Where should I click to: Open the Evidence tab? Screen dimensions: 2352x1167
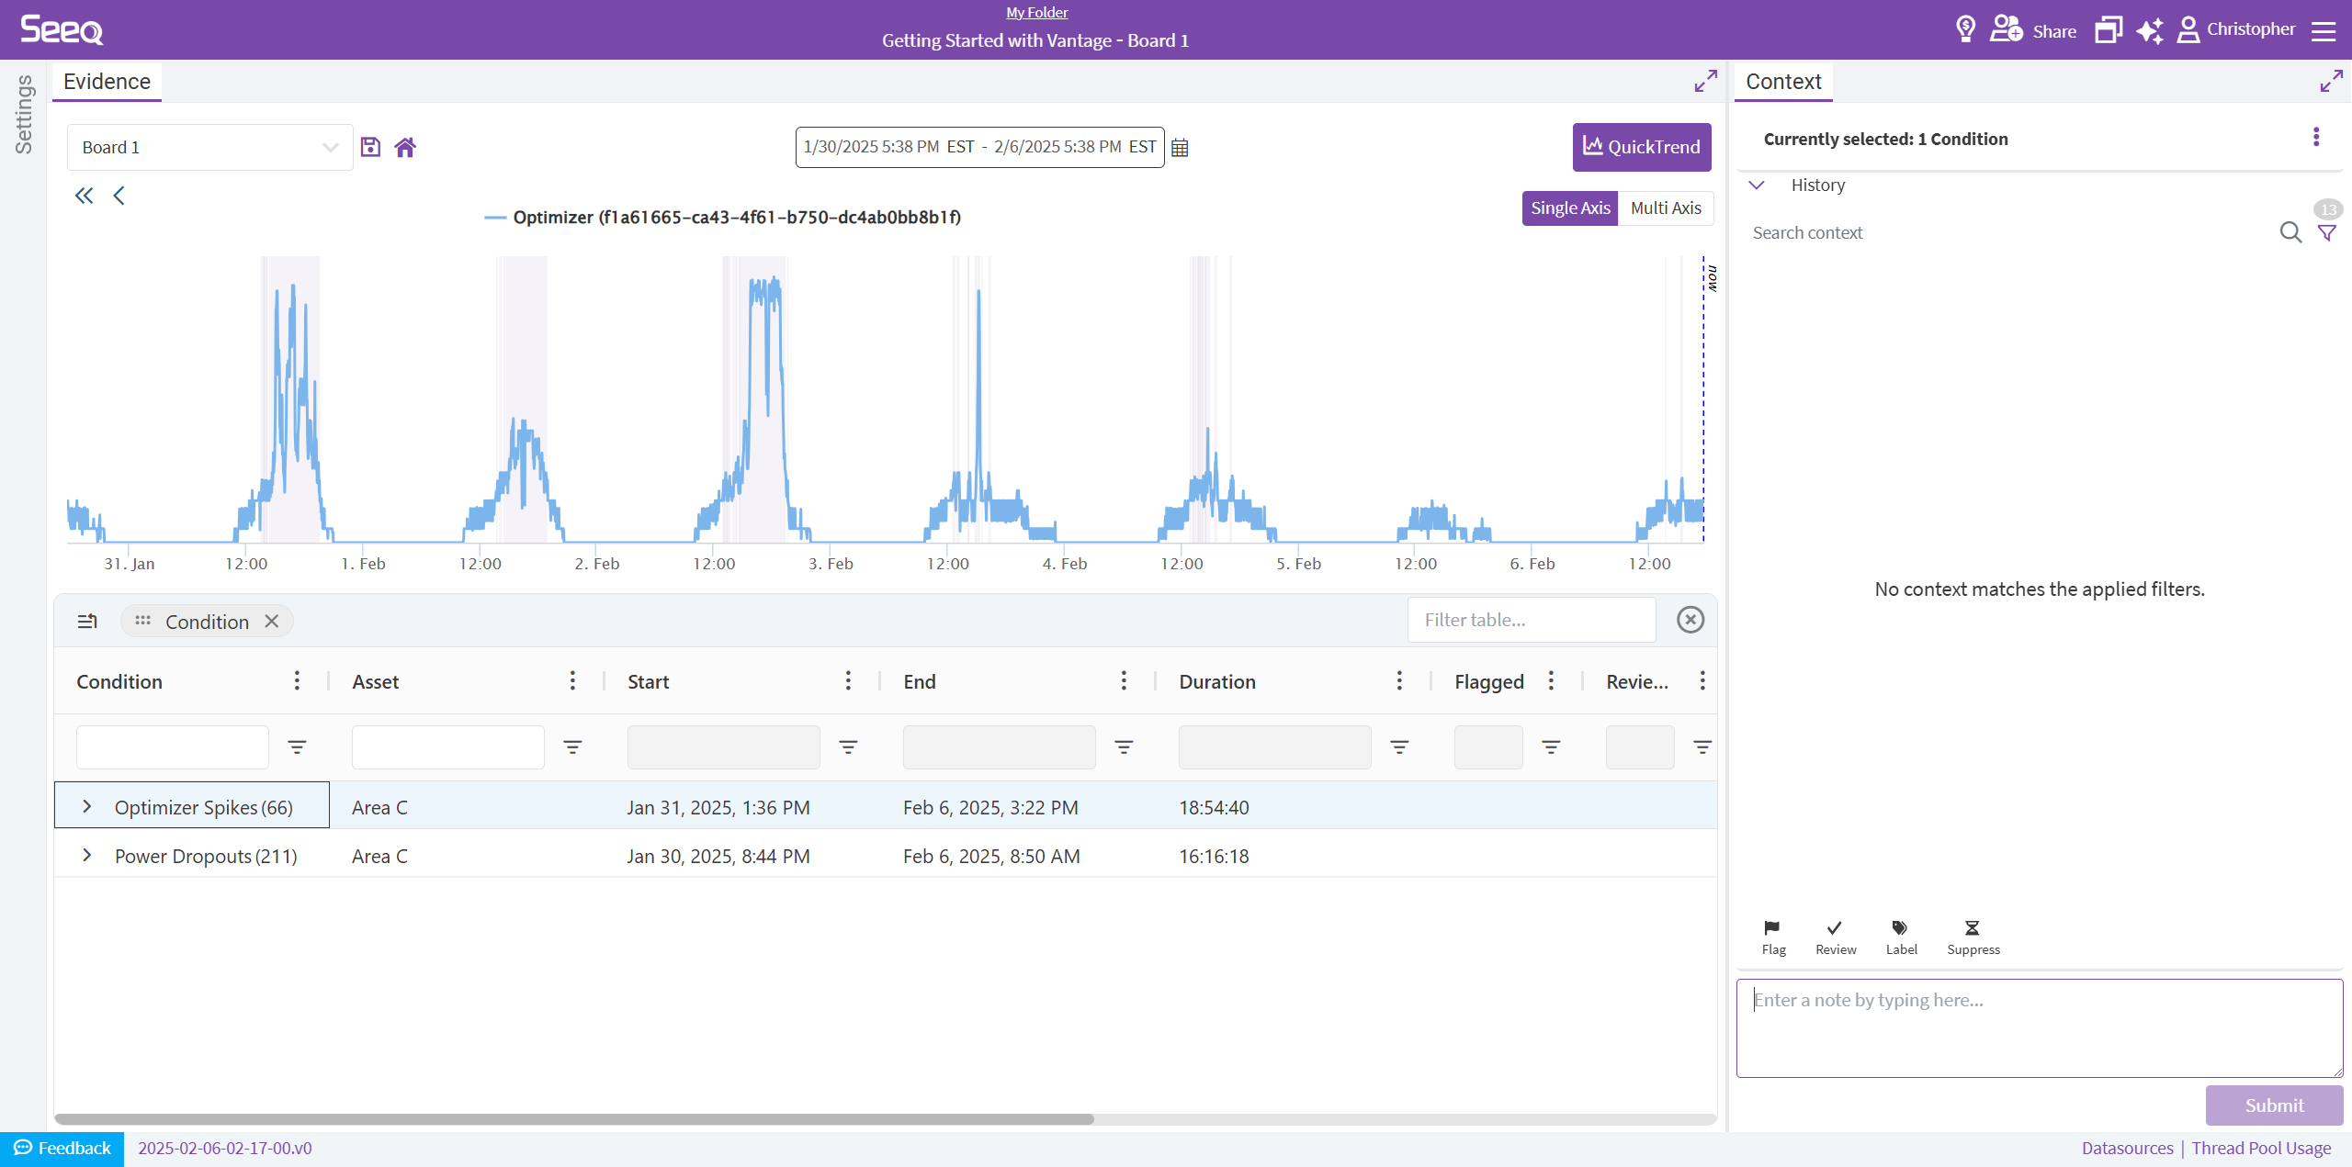(x=107, y=82)
